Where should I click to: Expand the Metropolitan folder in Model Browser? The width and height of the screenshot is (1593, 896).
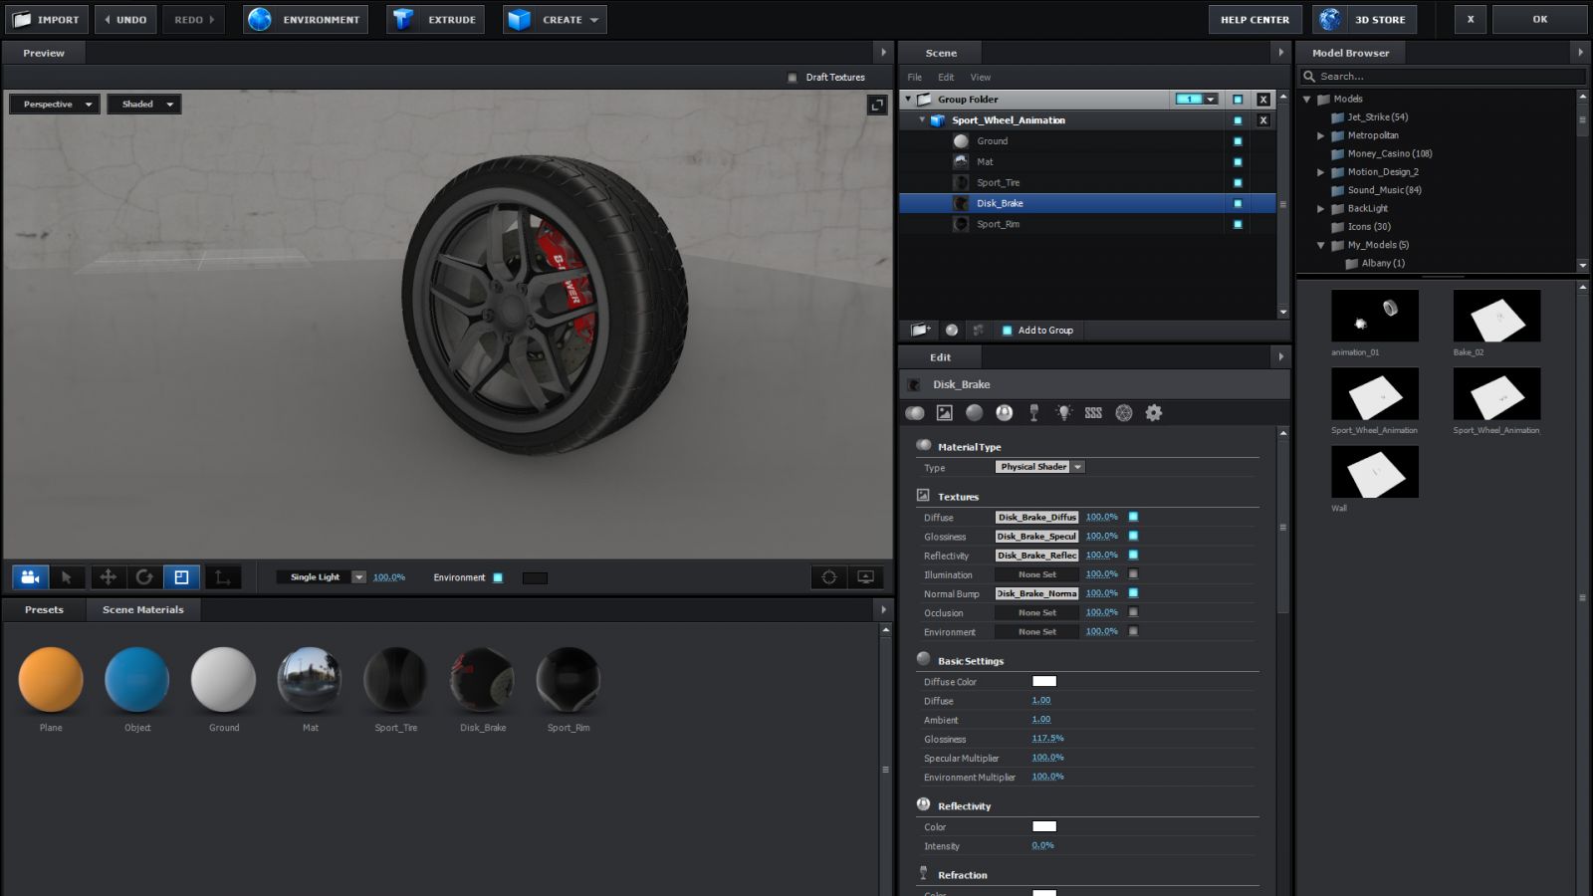point(1321,135)
